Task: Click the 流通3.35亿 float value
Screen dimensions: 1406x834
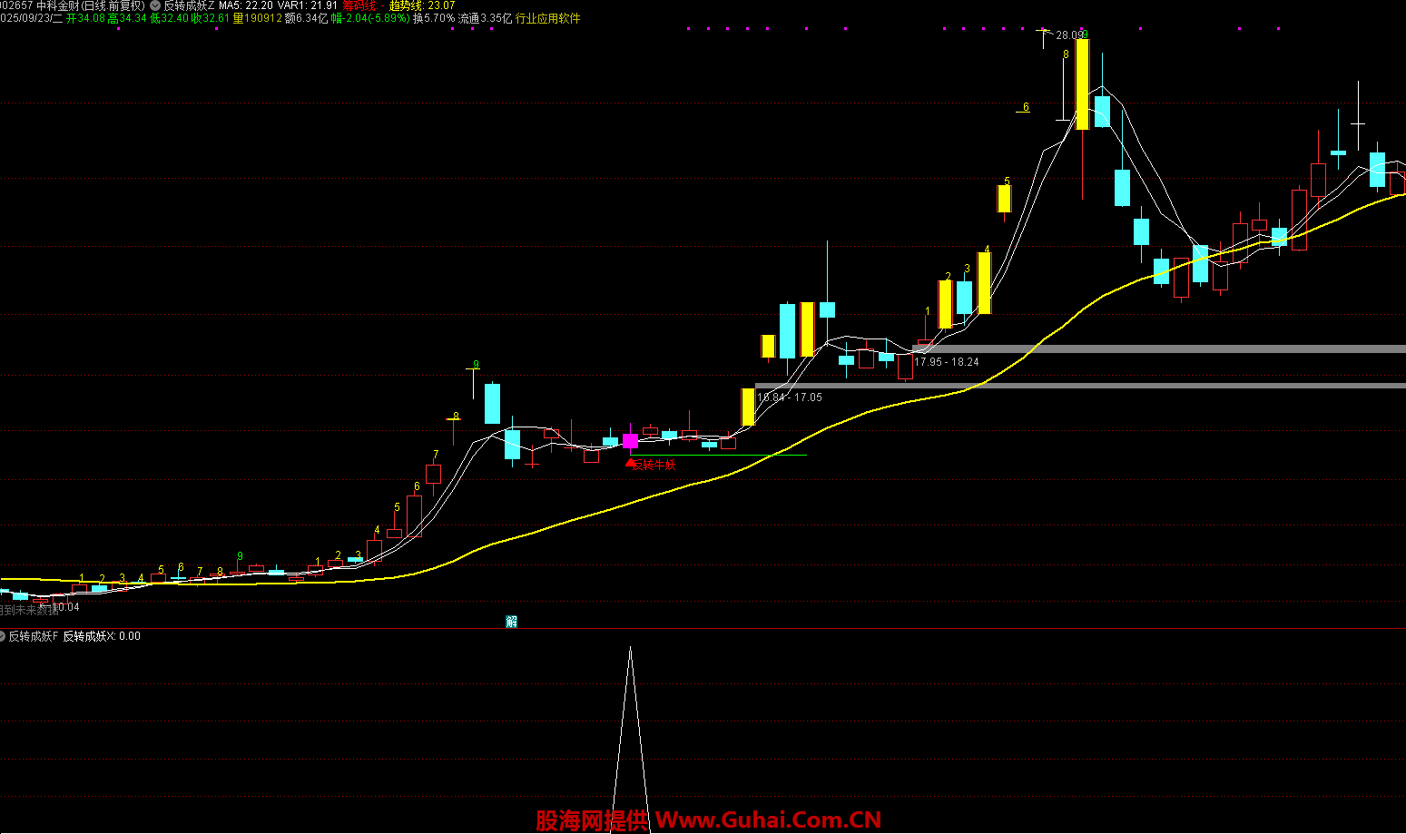Action: point(486,18)
